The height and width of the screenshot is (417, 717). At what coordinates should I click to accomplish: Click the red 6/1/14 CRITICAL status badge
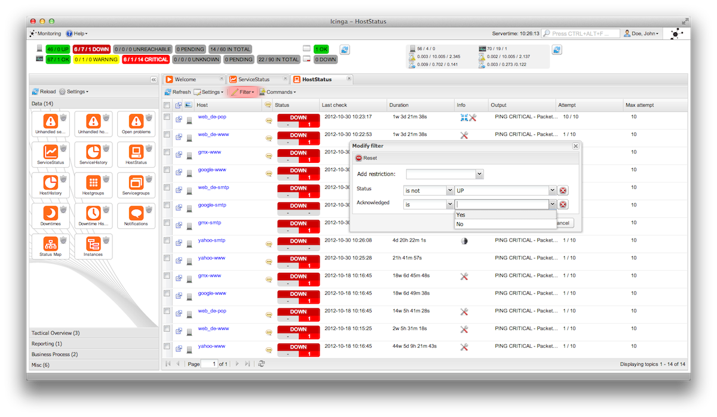pyautogui.click(x=145, y=60)
